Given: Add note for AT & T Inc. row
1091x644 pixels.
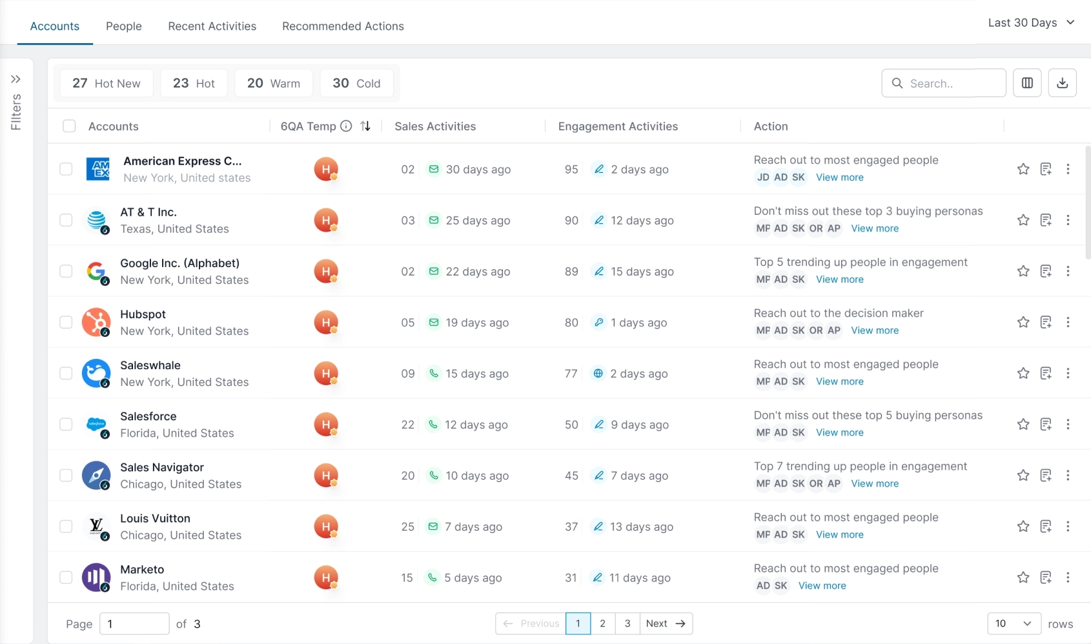Looking at the screenshot, I should [1046, 220].
